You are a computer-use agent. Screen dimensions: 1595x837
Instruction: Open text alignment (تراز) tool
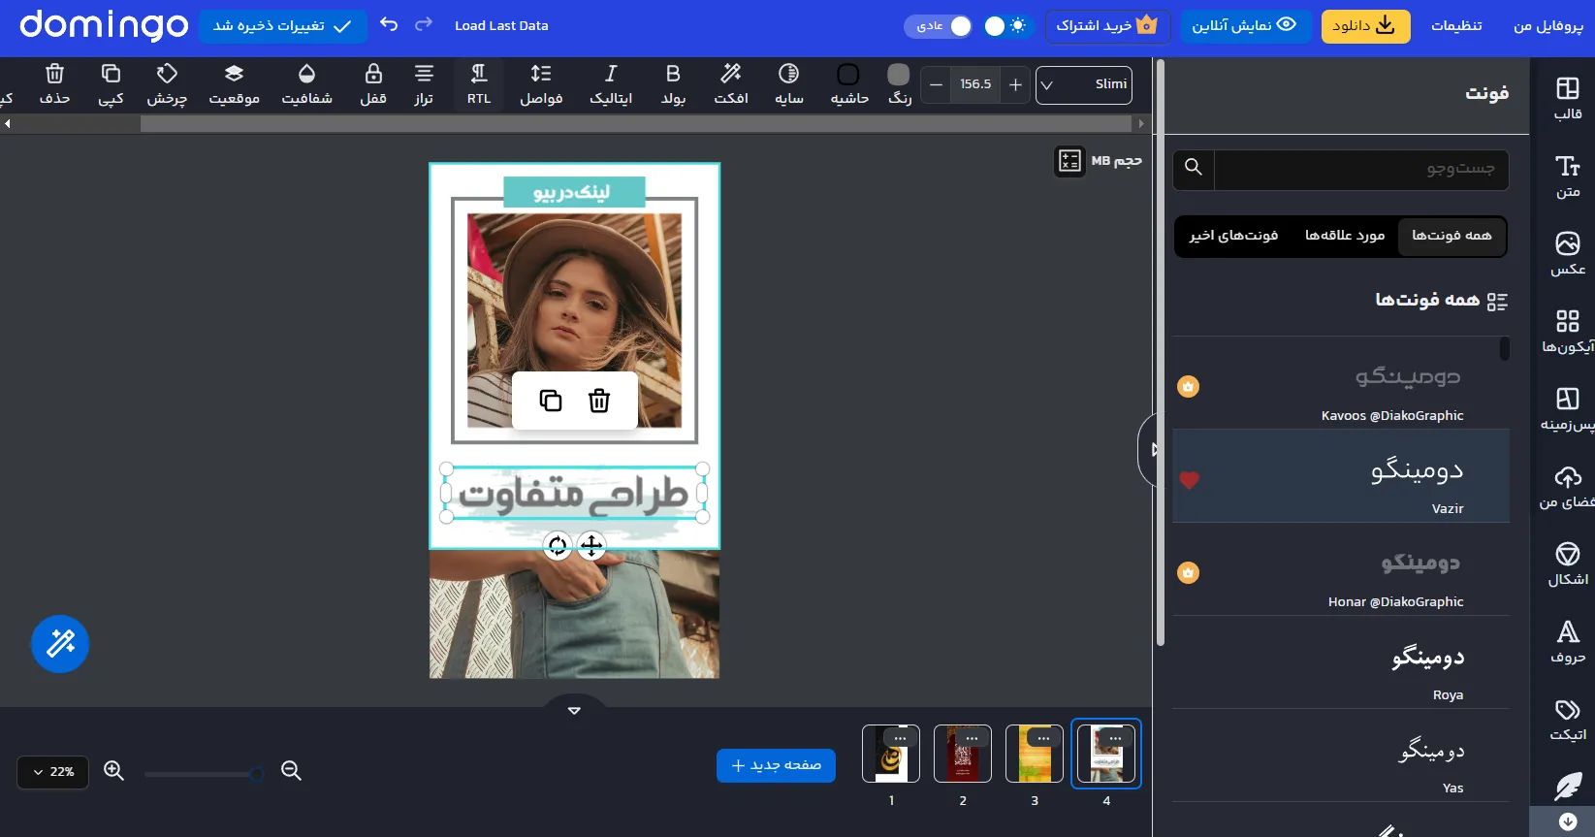pyautogui.click(x=424, y=84)
